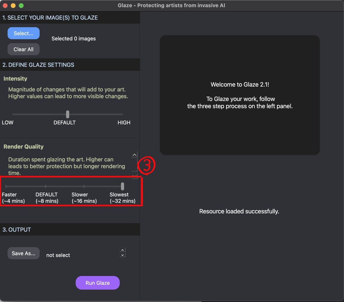The height and width of the screenshot is (302, 344).
Task: Click the yellow minimize window button
Action: (13, 6)
